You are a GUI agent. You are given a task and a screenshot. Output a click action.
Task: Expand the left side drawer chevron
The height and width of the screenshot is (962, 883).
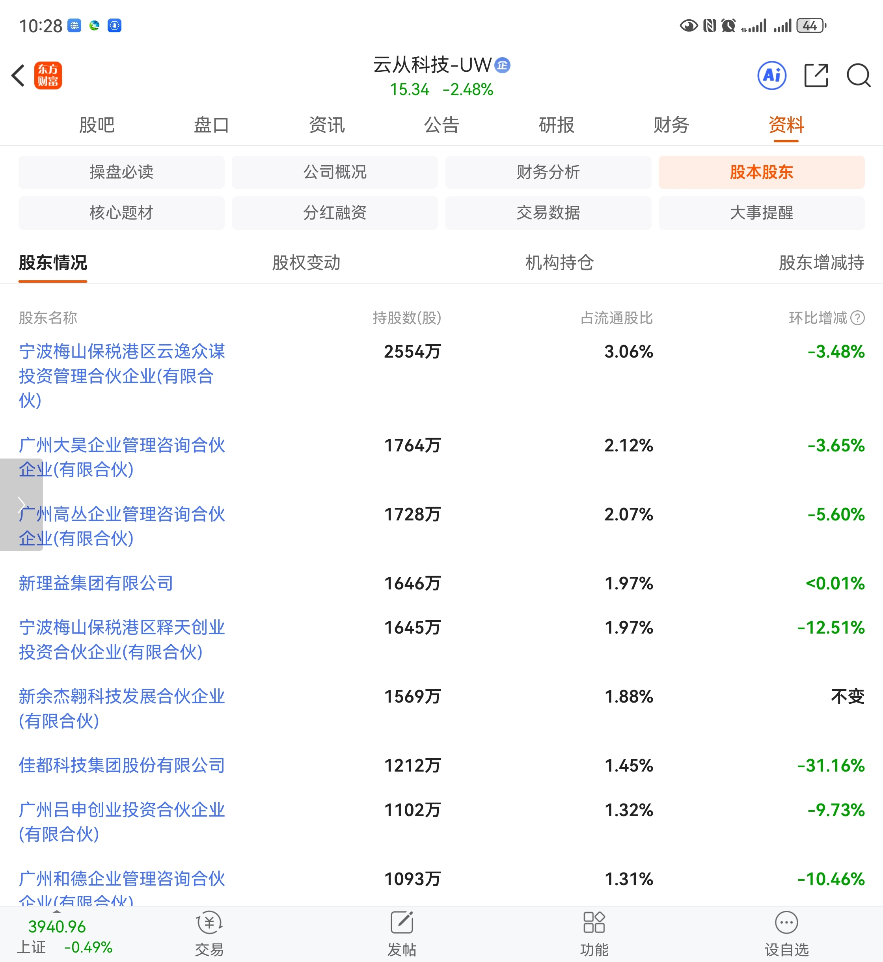point(21,505)
